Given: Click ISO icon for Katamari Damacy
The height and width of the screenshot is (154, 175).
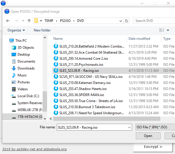Looking at the screenshot, I should pos(56,82).
